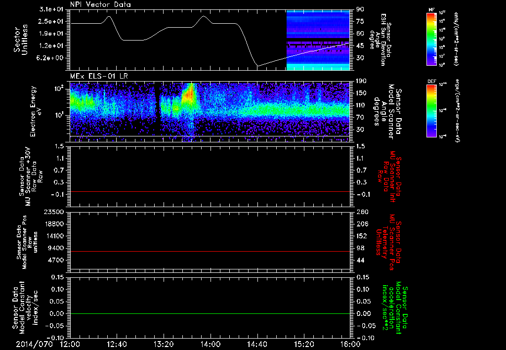
Task: Click the "MU Scanner +30V Raw Data" axis title
Action: [x=31, y=176]
